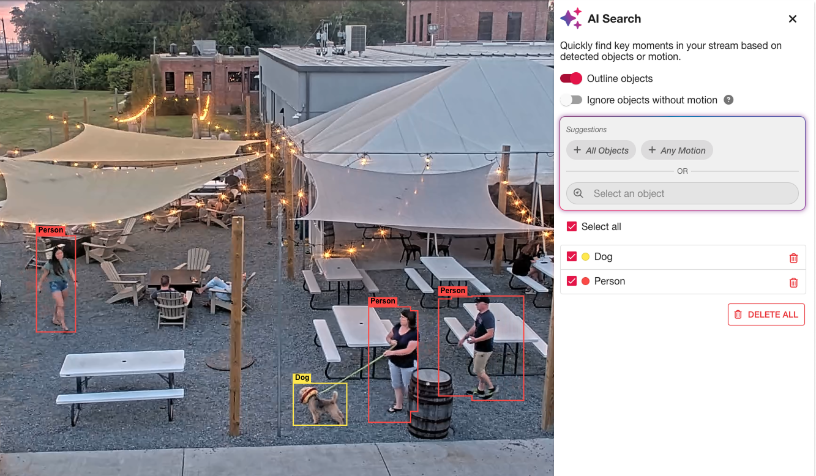Viewport: 816px width, 476px height.
Task: Enable Ignore objects without motion
Action: [571, 100]
